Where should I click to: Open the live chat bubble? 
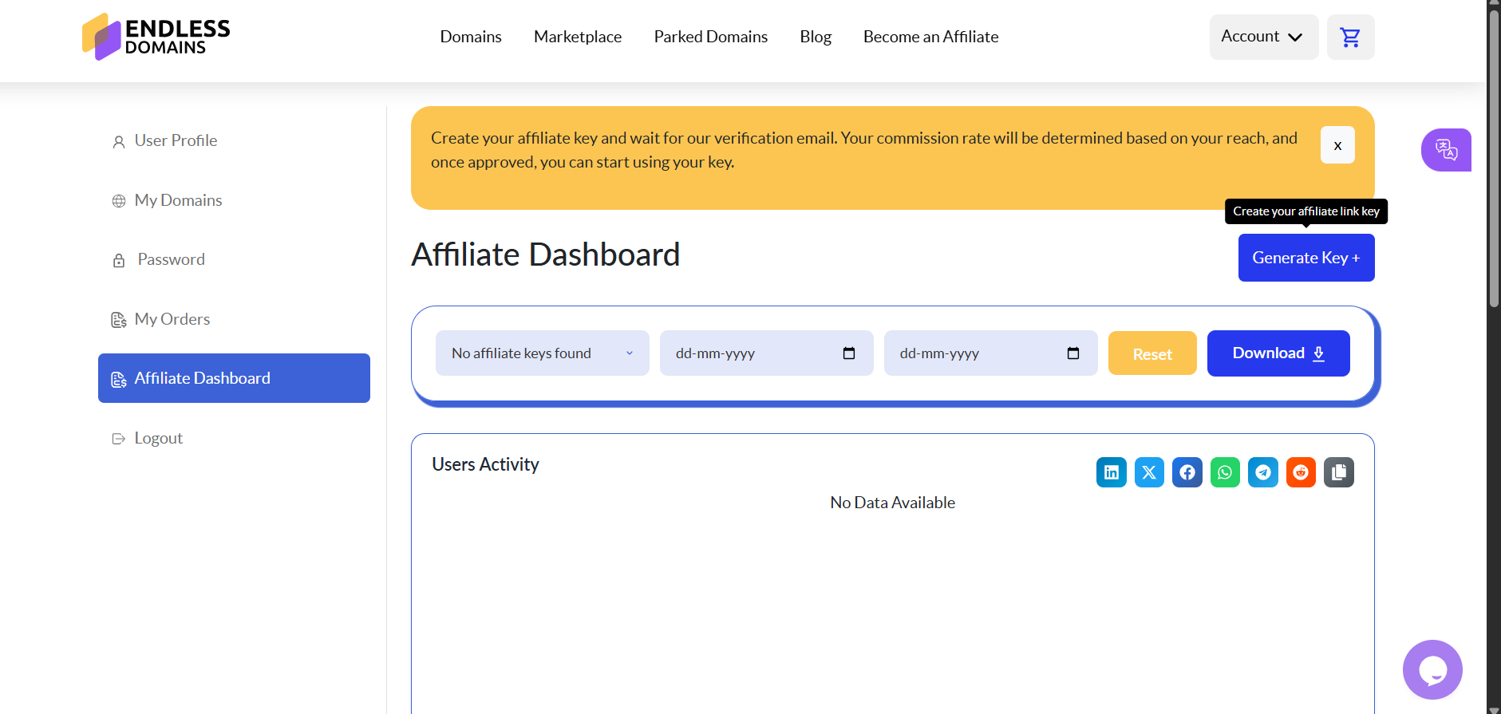pos(1432,670)
